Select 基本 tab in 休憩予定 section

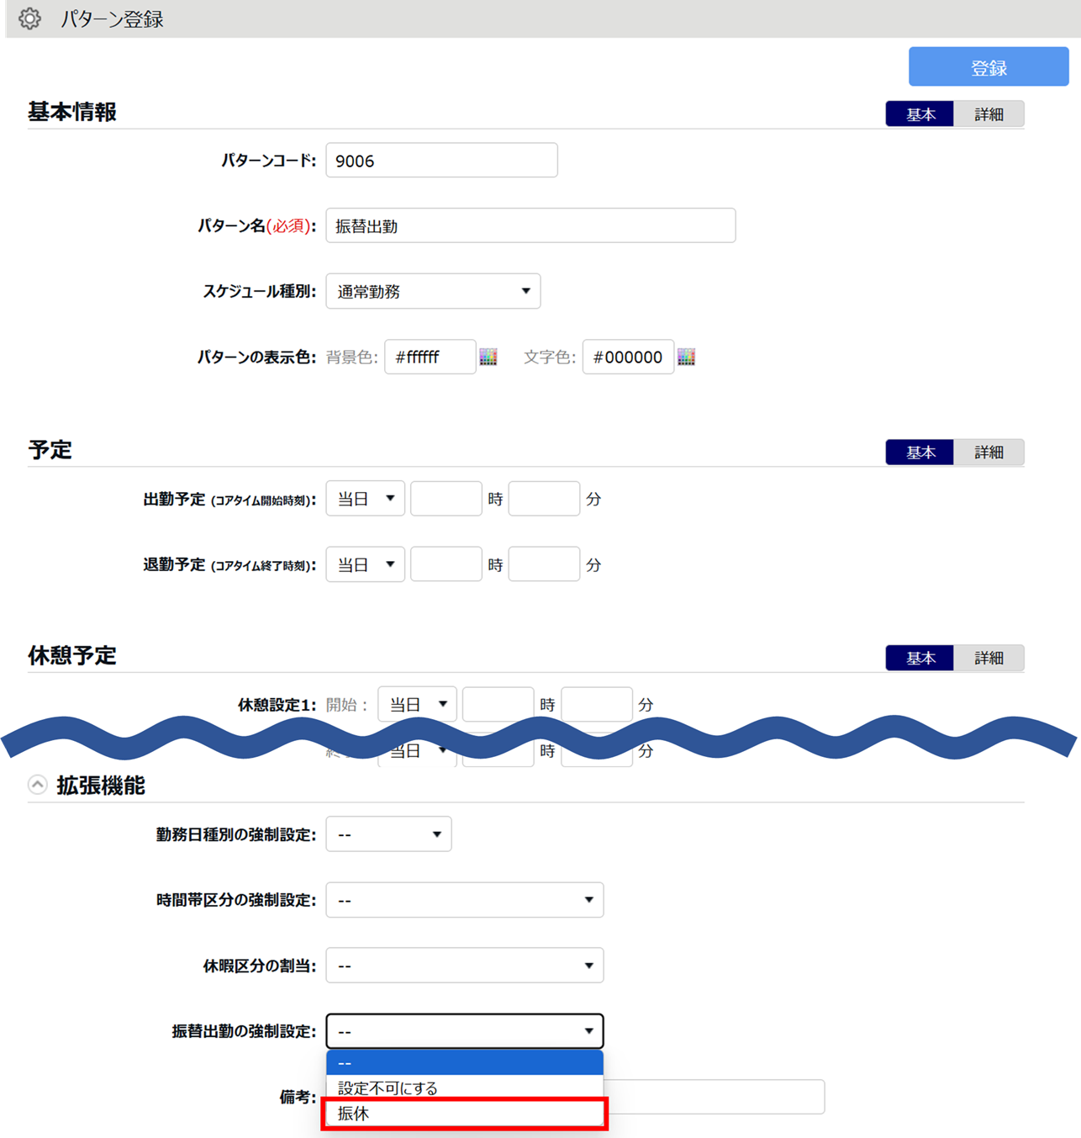pyautogui.click(x=920, y=658)
